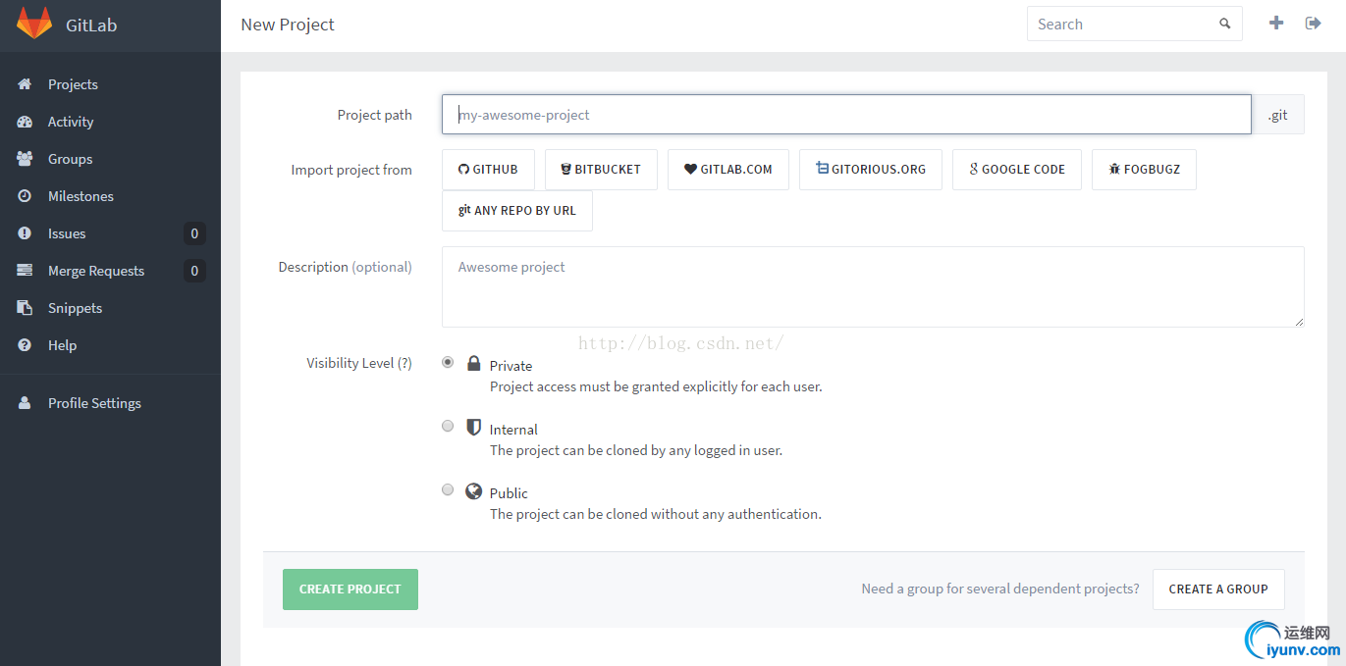1346x666 pixels.
Task: Click the Create Project button
Action: pyautogui.click(x=350, y=589)
